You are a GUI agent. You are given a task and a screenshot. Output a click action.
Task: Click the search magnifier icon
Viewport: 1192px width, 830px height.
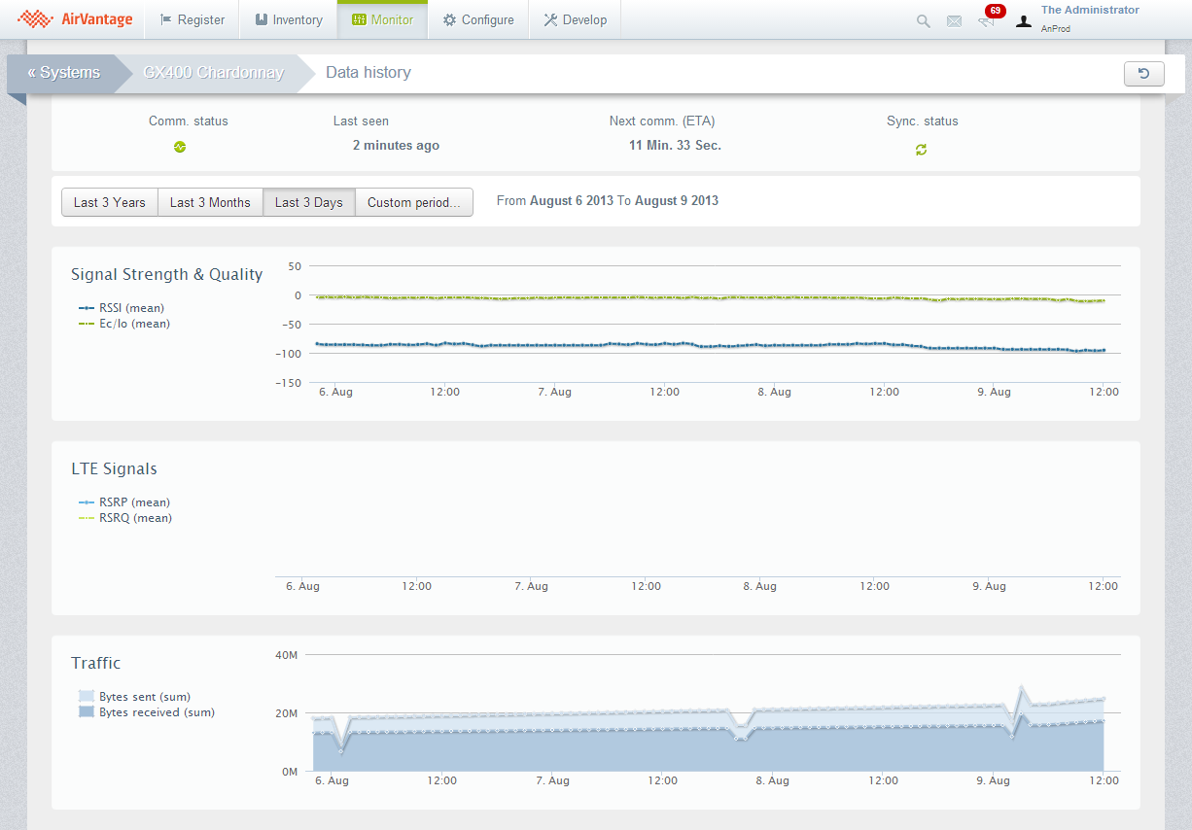[x=924, y=20]
